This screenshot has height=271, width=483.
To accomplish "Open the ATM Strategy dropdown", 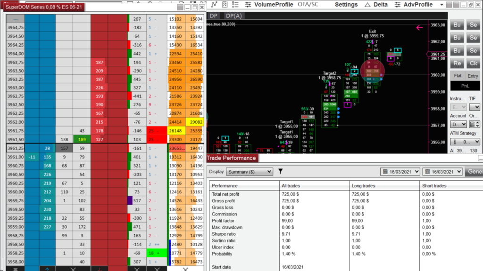I will point(465,142).
